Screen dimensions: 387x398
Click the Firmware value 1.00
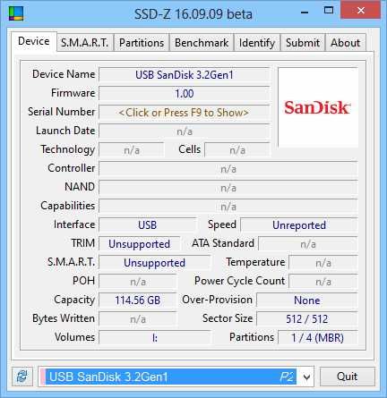tap(184, 94)
